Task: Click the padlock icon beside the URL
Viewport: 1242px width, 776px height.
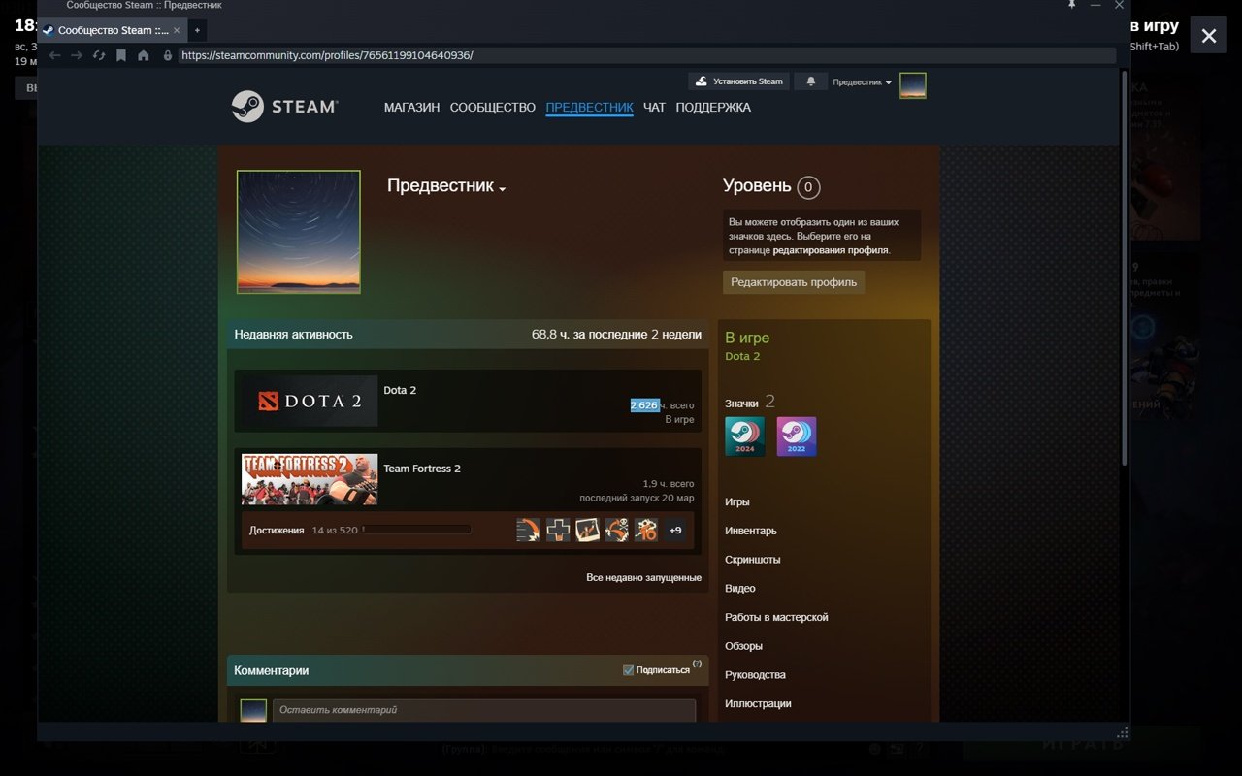Action: pos(168,55)
